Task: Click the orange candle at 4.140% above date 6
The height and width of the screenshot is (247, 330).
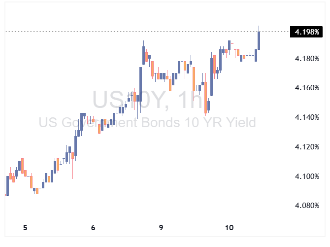Action: [99, 128]
